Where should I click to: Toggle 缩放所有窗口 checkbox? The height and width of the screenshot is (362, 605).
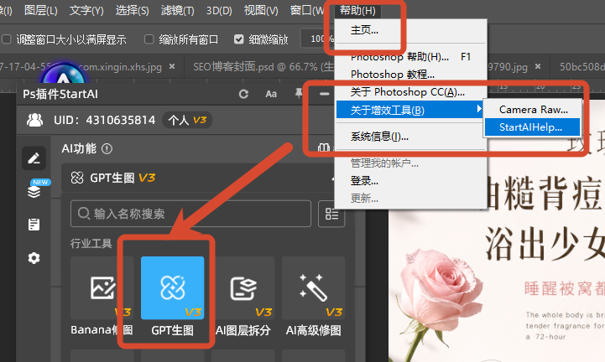149,39
